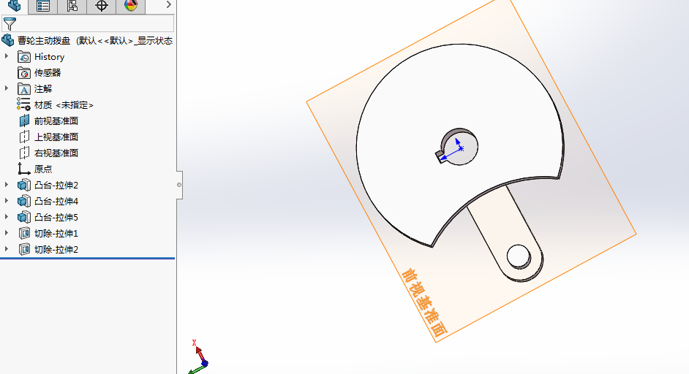This screenshot has width=689, height=374.
Task: Show more manager tabs with the arrow
Action: click(169, 4)
